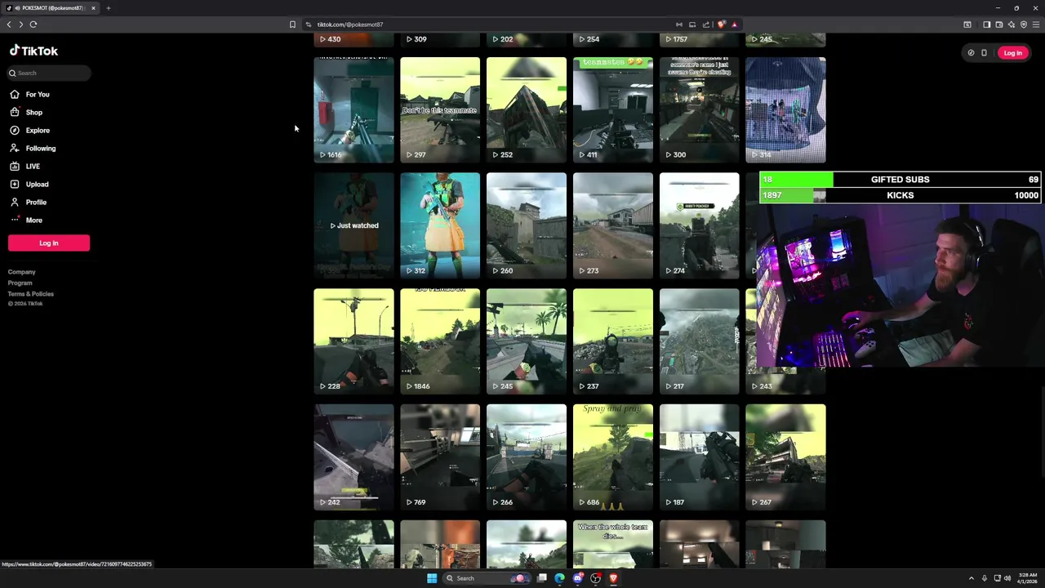This screenshot has width=1045, height=588.
Task: Open the Terms & Policies footer link
Action: tap(31, 294)
